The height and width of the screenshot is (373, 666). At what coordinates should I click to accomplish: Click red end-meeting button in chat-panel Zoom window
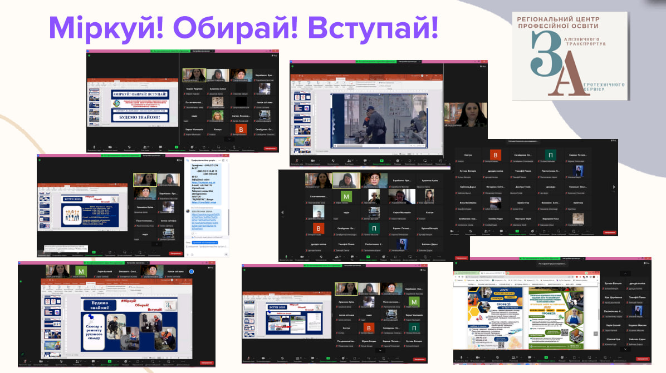[x=175, y=253]
